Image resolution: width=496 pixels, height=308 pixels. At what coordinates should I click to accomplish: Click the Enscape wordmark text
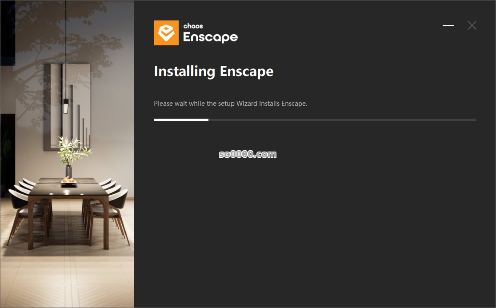click(x=210, y=37)
